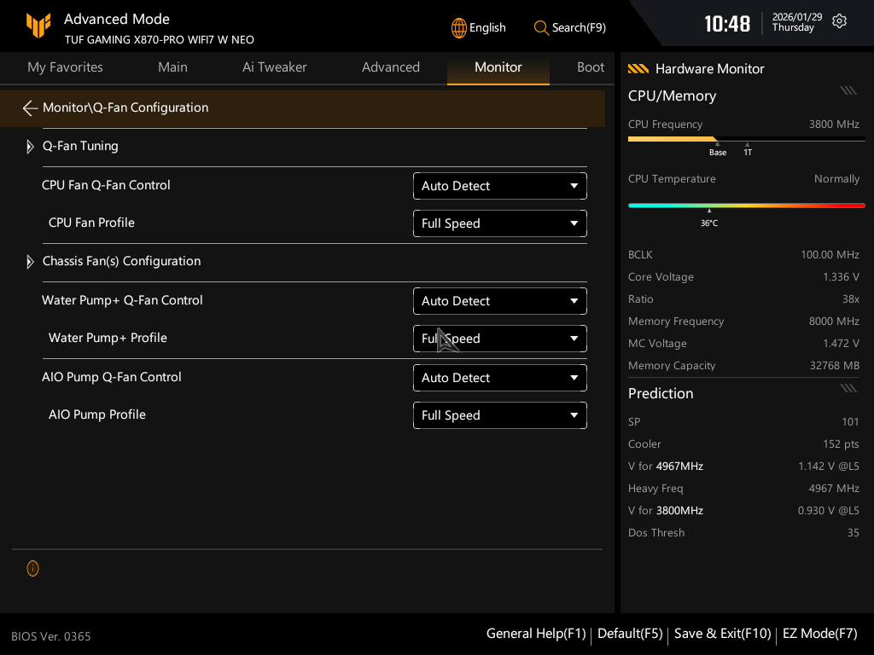Switch to EZ Mode(F7)

pyautogui.click(x=820, y=634)
